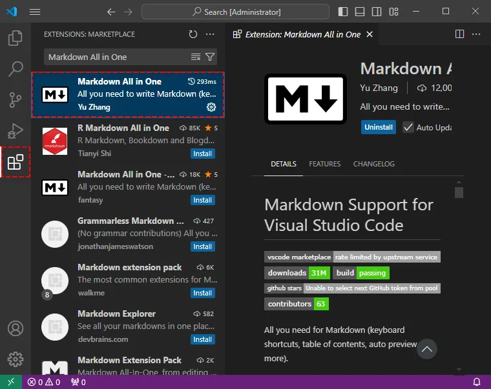The height and width of the screenshot is (389, 491).
Task: Go back with the left arrow
Action: 111,12
